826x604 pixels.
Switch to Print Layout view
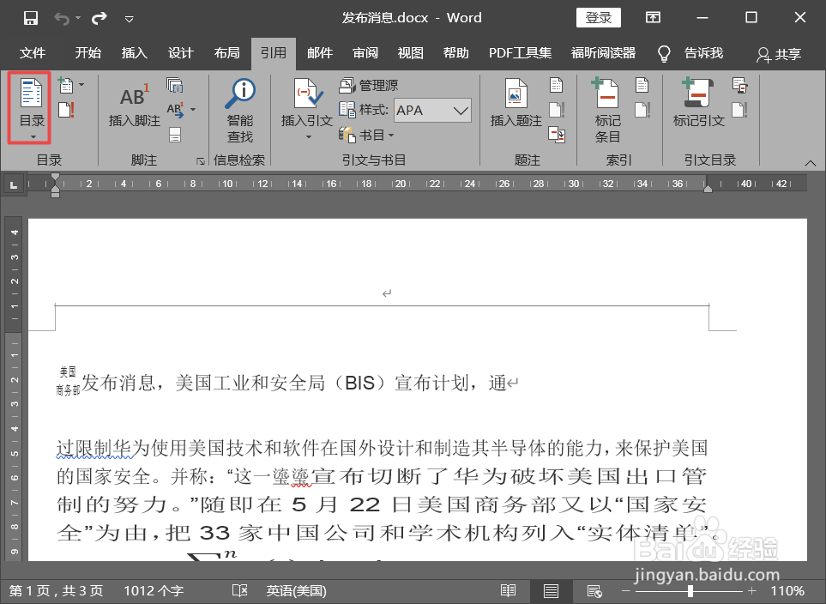pyautogui.click(x=551, y=591)
